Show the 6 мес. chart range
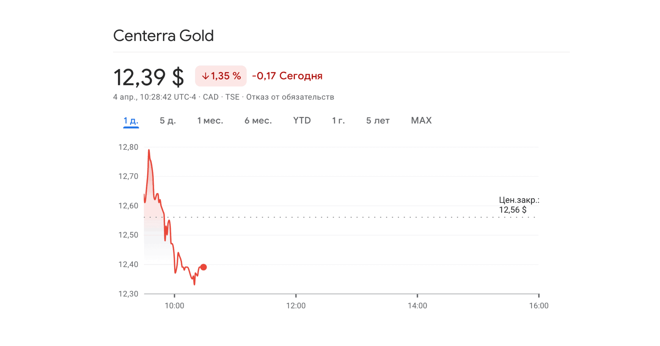The image size is (660, 346). 258,121
